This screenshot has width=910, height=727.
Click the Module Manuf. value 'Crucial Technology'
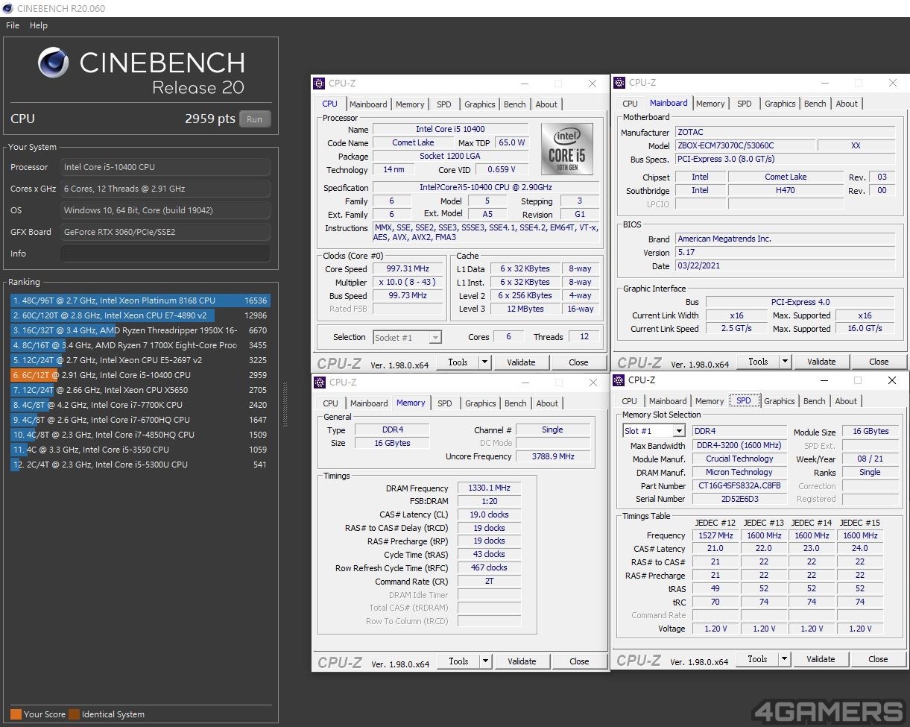(x=739, y=459)
